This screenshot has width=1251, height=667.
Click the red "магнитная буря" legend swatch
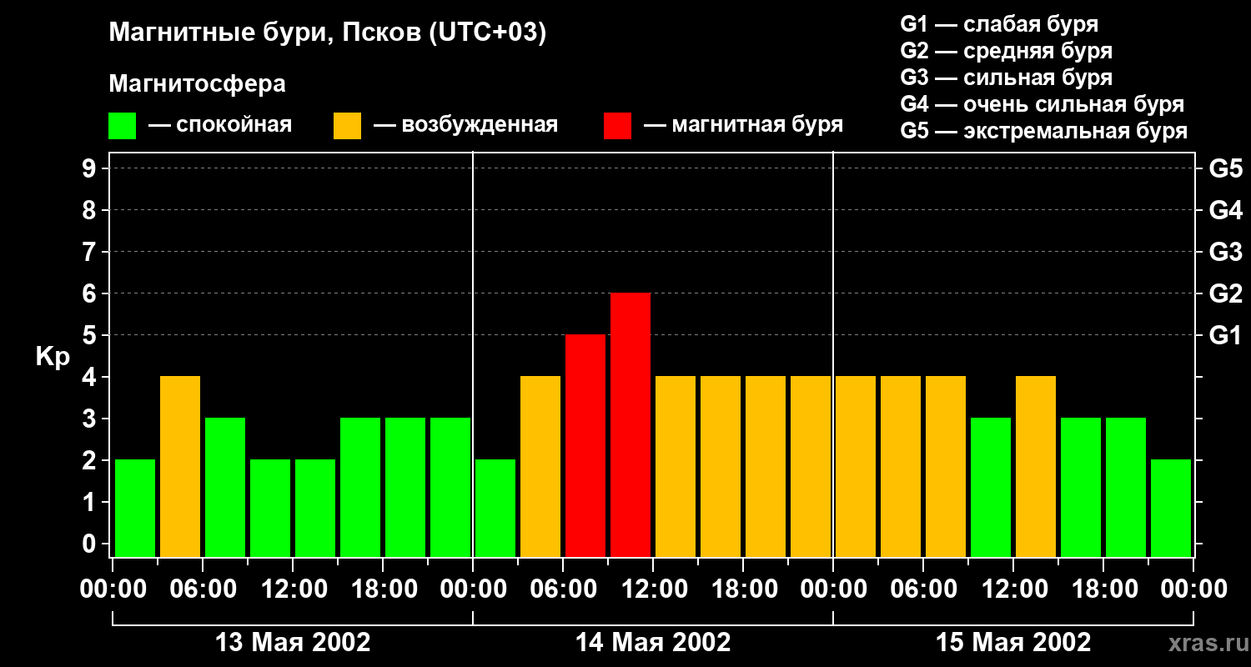click(617, 126)
